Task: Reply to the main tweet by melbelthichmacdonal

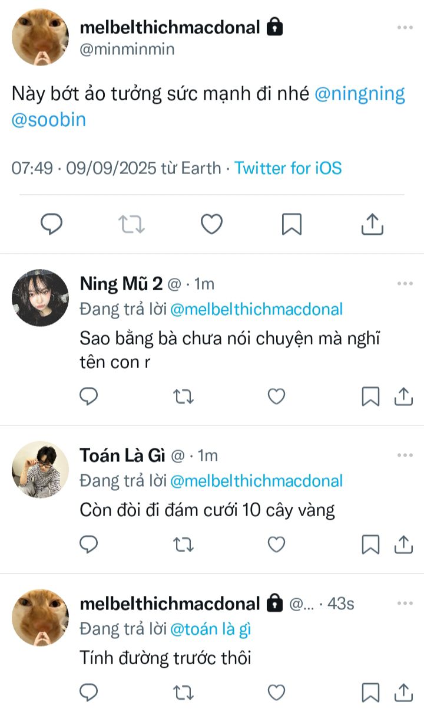Action: (x=52, y=224)
